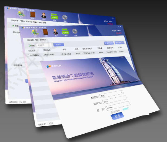Click the 当前版本 2.2.2 text in the back window
This screenshot has width=167, height=142.
(17, 102)
